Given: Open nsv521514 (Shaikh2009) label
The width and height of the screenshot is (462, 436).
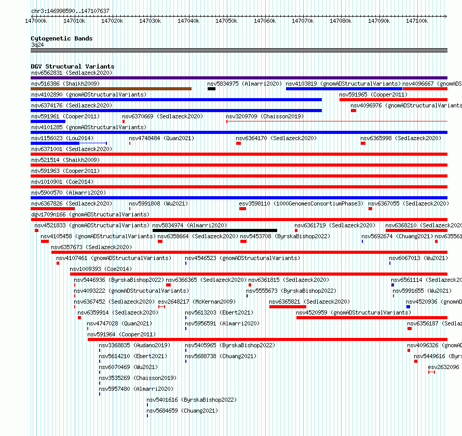Looking at the screenshot, I should click(65, 160).
